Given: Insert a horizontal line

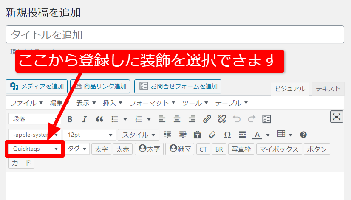Looking at the screenshot, I should coord(242,135).
